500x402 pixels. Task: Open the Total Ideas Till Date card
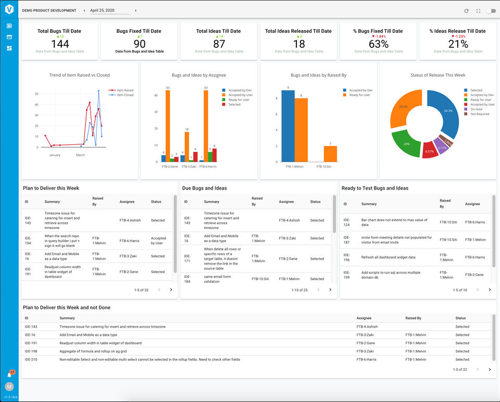(219, 41)
